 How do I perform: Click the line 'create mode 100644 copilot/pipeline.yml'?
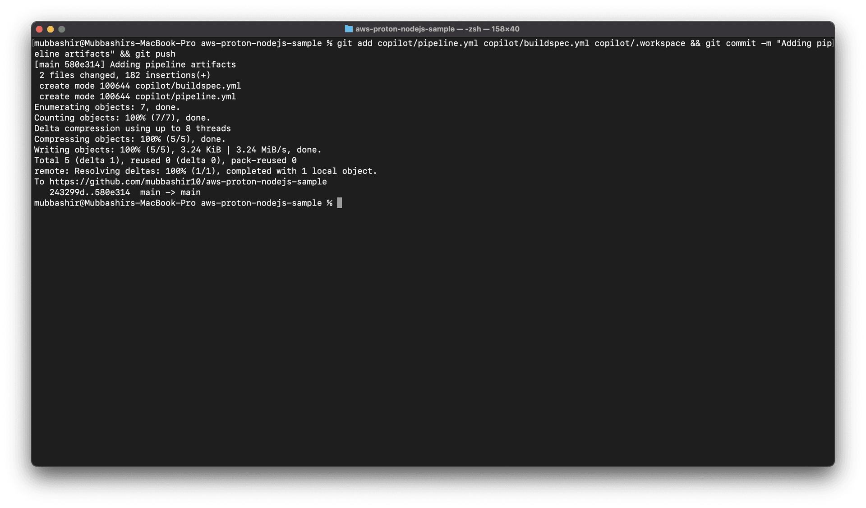click(x=138, y=96)
